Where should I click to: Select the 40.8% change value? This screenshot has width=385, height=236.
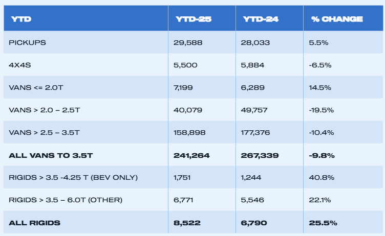[320, 177]
